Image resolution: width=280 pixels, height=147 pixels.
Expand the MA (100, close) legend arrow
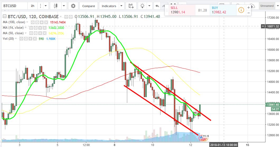click(x=27, y=22)
